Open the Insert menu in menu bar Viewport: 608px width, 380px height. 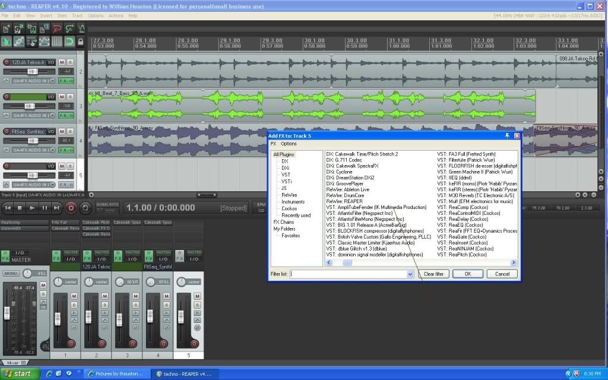46,15
